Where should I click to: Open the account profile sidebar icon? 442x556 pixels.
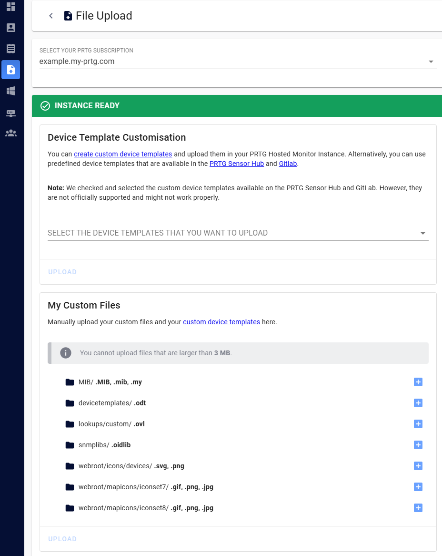[11, 28]
